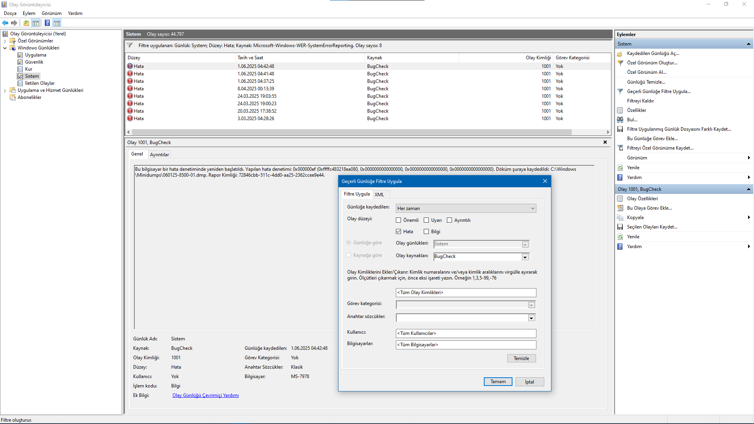The width and height of the screenshot is (754, 424).
Task: Click Filtreyi Kaldır in the actions pane
Action: (x=641, y=101)
